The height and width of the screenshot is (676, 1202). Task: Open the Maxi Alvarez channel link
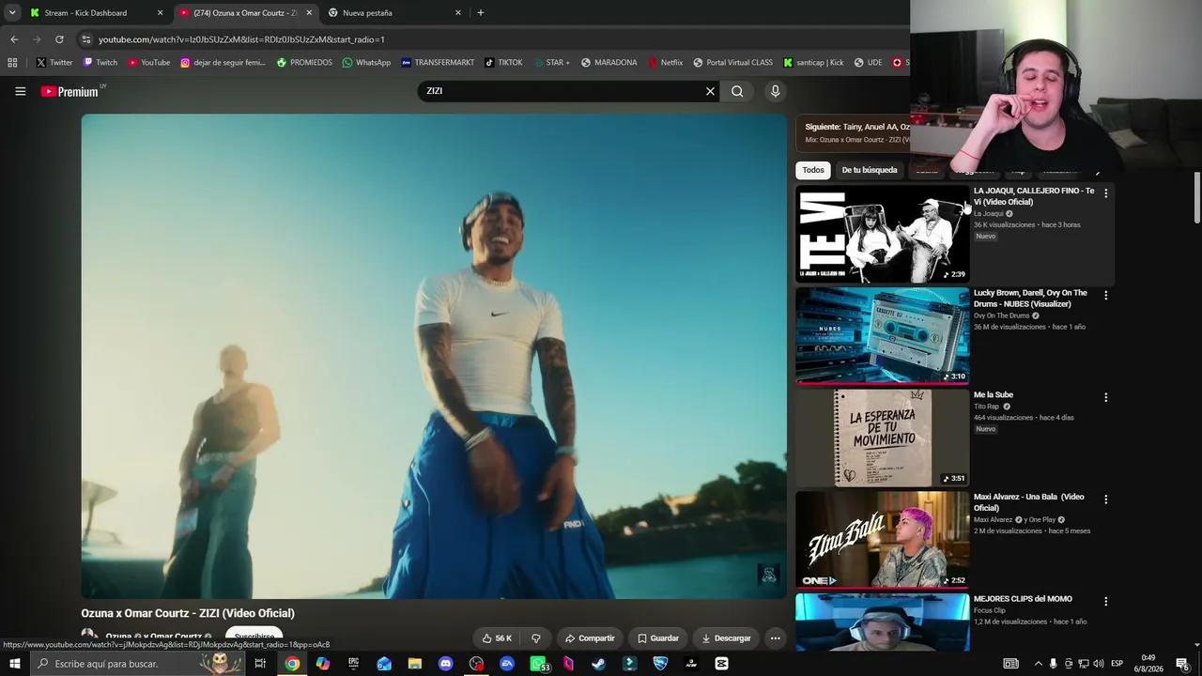tap(993, 520)
